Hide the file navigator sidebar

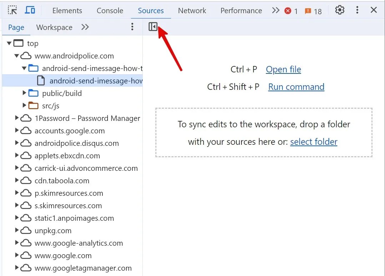click(x=153, y=26)
